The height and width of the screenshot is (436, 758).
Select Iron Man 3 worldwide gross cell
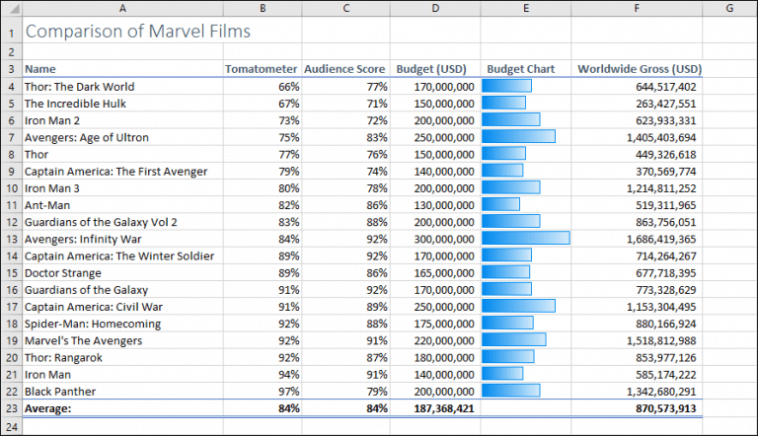tap(637, 188)
